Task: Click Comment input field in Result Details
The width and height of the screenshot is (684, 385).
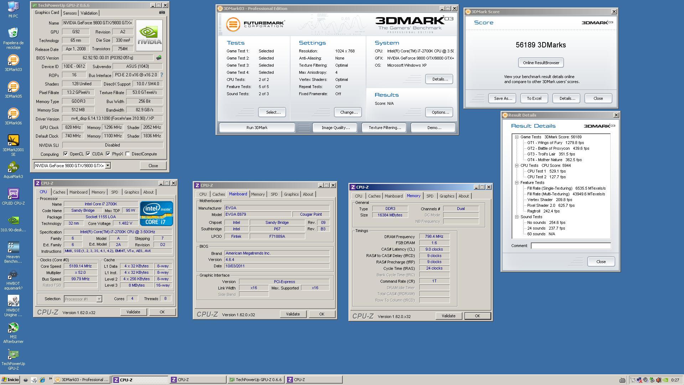Action: coord(571,246)
